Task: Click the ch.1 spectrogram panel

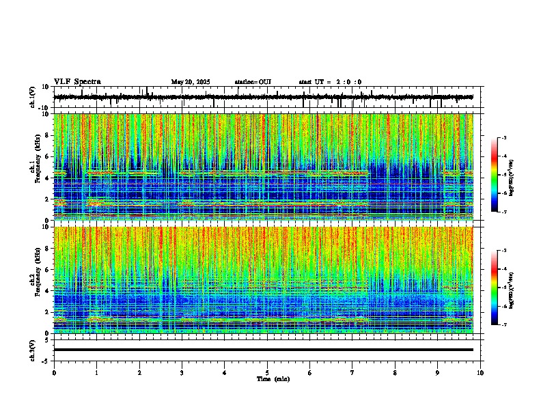Action: tap(264, 167)
